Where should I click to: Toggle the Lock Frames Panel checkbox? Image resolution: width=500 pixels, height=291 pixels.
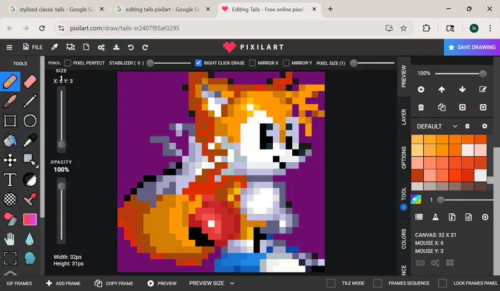[442, 283]
